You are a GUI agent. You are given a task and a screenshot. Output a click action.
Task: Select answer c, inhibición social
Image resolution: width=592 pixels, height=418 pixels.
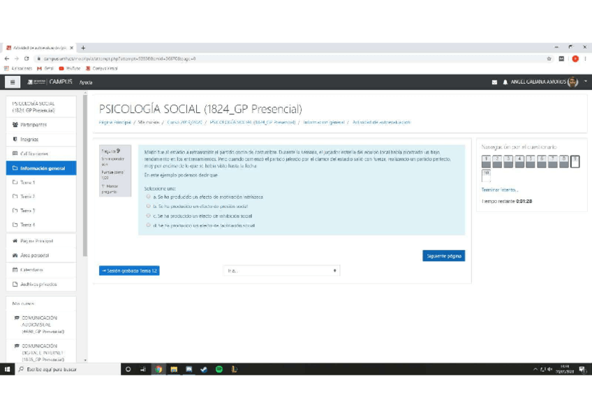click(149, 216)
